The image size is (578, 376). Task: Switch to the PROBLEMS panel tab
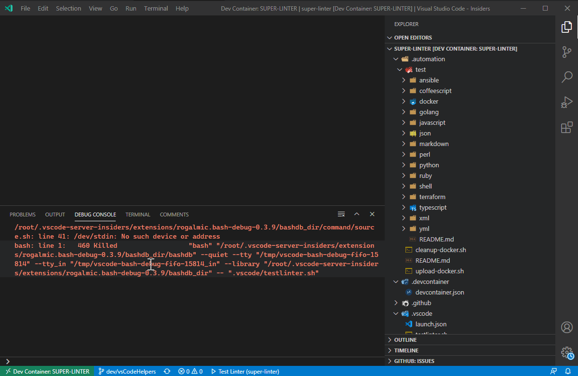click(23, 215)
